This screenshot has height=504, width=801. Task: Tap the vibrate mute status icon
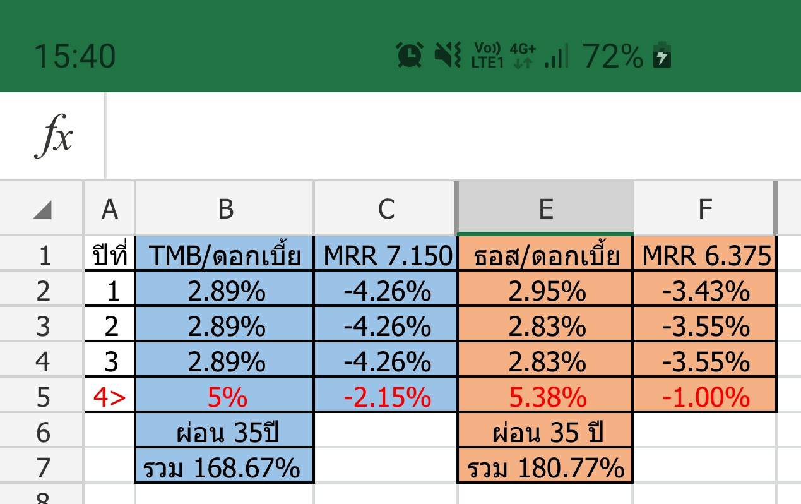[448, 56]
